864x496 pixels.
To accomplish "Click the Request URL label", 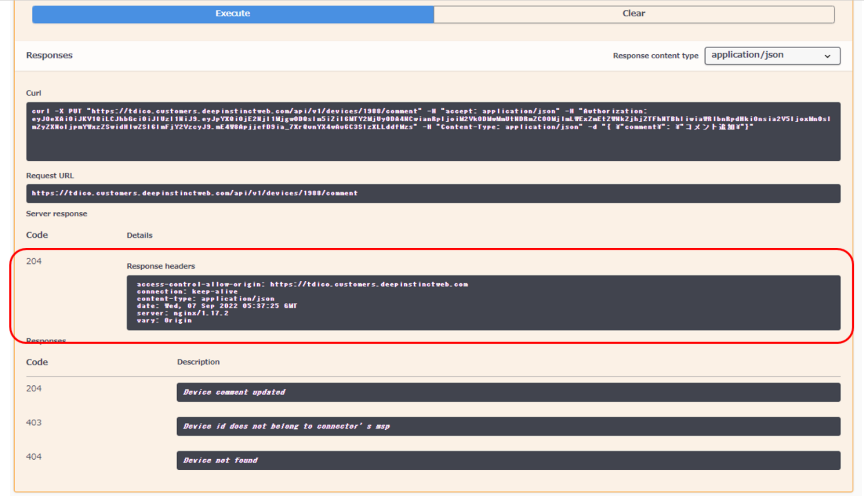I will coord(50,176).
